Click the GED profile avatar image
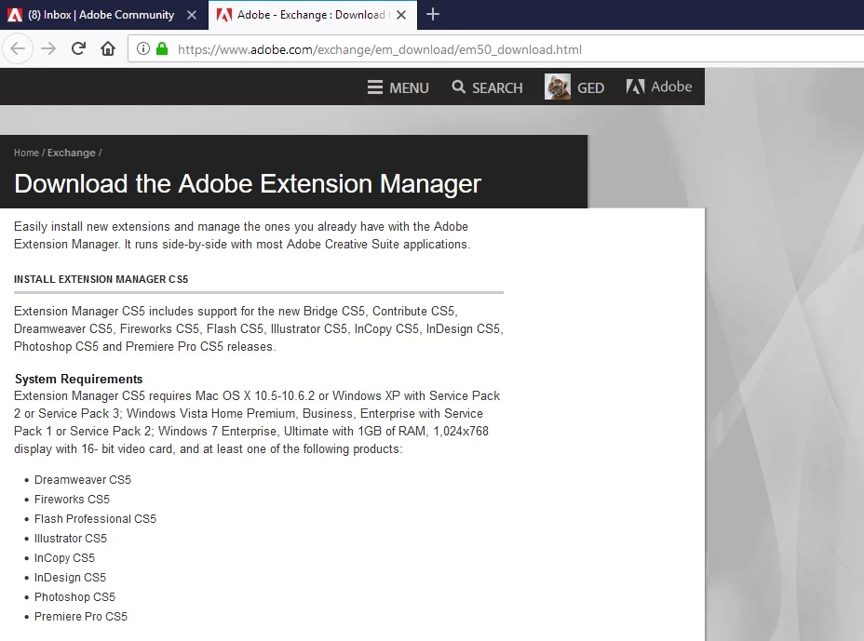The image size is (864, 641). [x=558, y=87]
